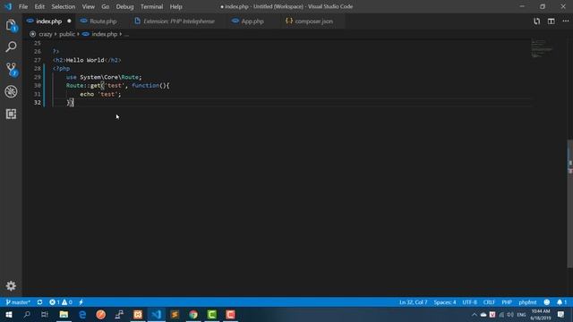Expand the breadcrumb ellipsis symbol item
Screen dimensions: 573x322
[x=126, y=34]
